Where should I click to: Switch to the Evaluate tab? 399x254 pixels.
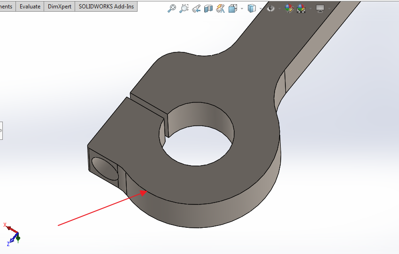[x=30, y=7]
